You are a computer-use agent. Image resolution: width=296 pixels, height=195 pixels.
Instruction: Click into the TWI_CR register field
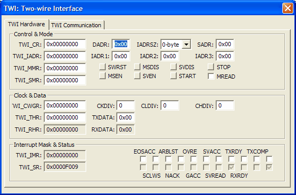click(65, 44)
